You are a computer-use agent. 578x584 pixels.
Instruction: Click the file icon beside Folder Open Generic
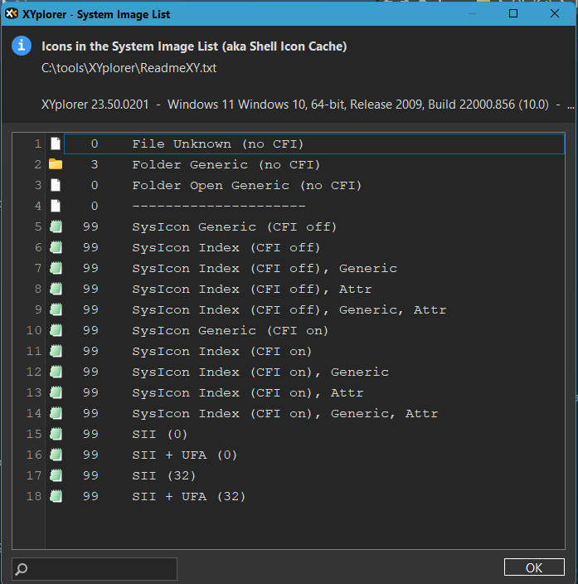click(x=56, y=185)
